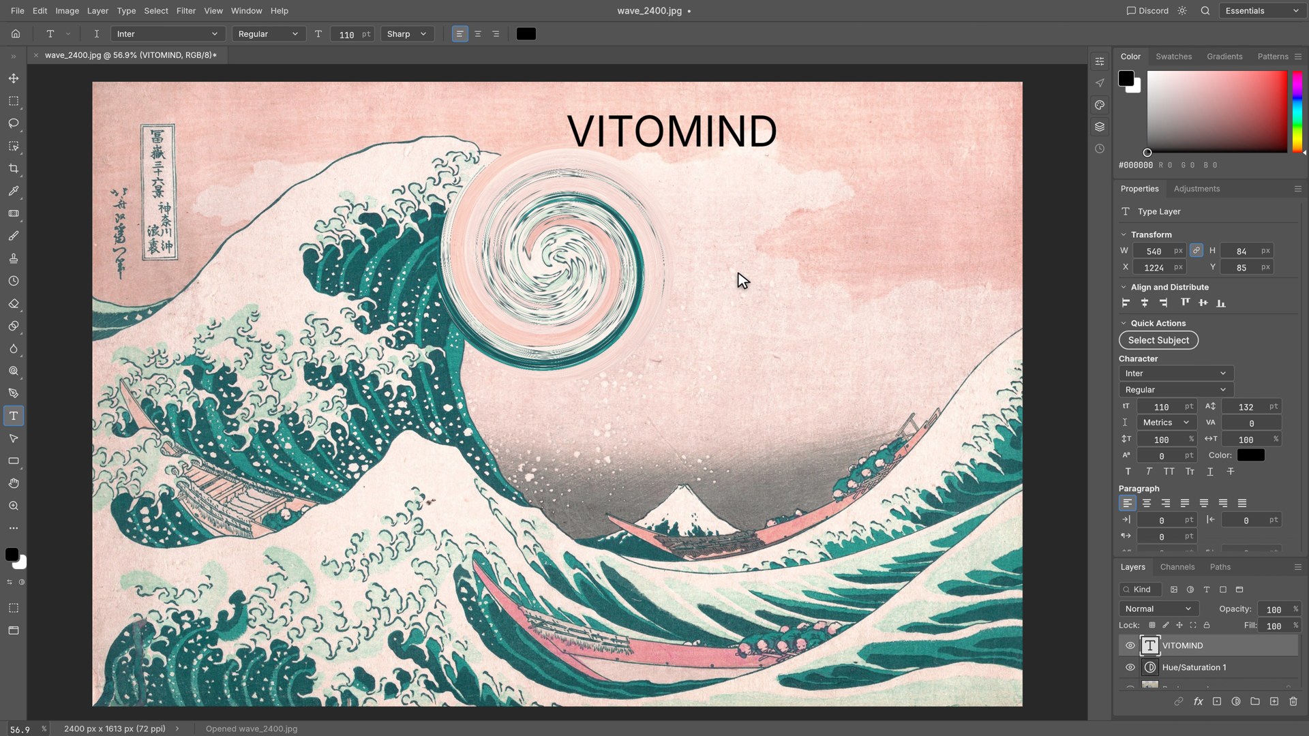The width and height of the screenshot is (1309, 736).
Task: Open the Essentials workspace dropdown
Action: click(x=1263, y=11)
